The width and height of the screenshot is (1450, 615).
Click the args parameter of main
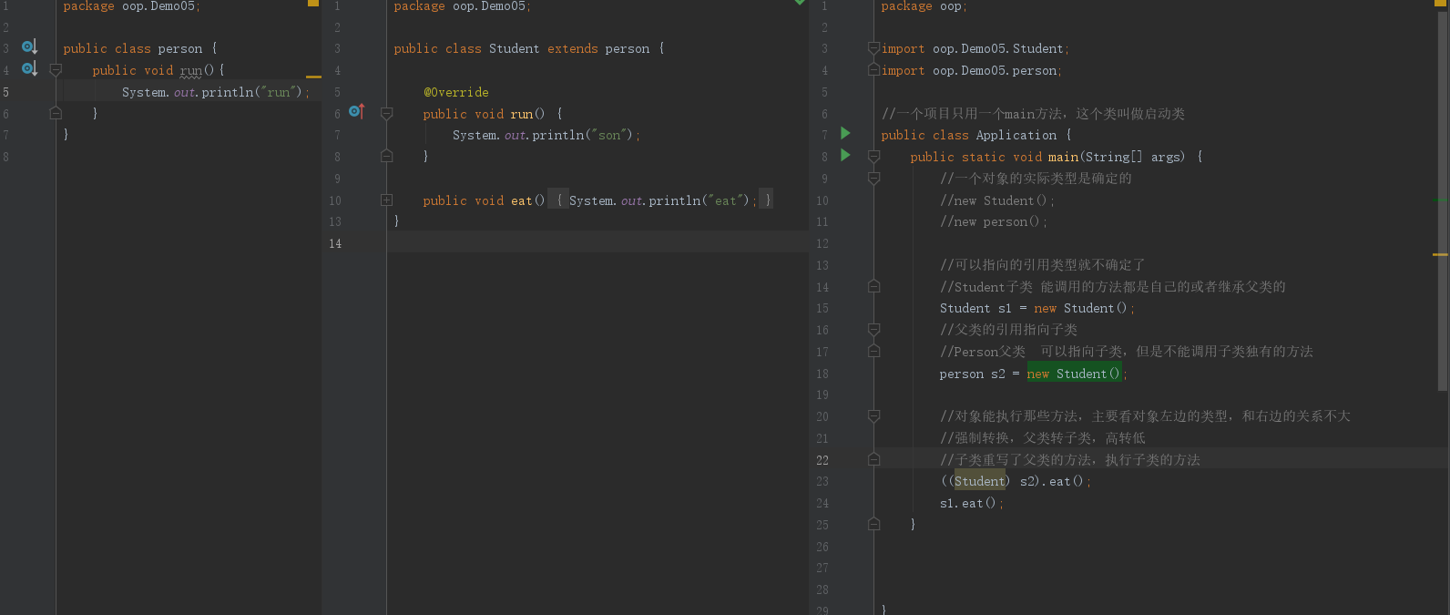tap(1168, 157)
